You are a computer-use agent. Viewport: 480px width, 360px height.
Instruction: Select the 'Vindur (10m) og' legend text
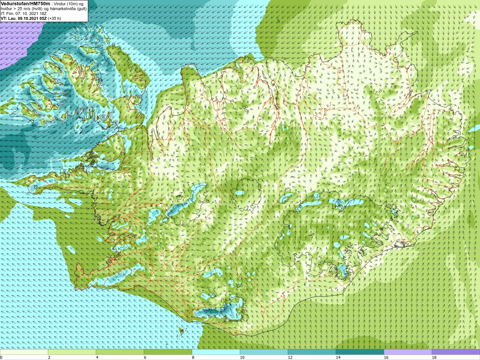pos(69,4)
